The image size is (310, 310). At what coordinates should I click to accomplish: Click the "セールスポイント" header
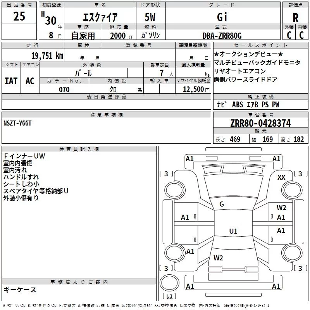260,45
